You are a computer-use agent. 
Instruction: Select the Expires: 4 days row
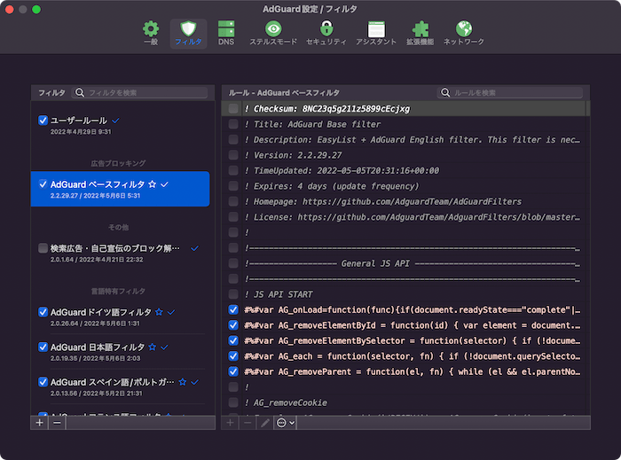[x=404, y=186]
